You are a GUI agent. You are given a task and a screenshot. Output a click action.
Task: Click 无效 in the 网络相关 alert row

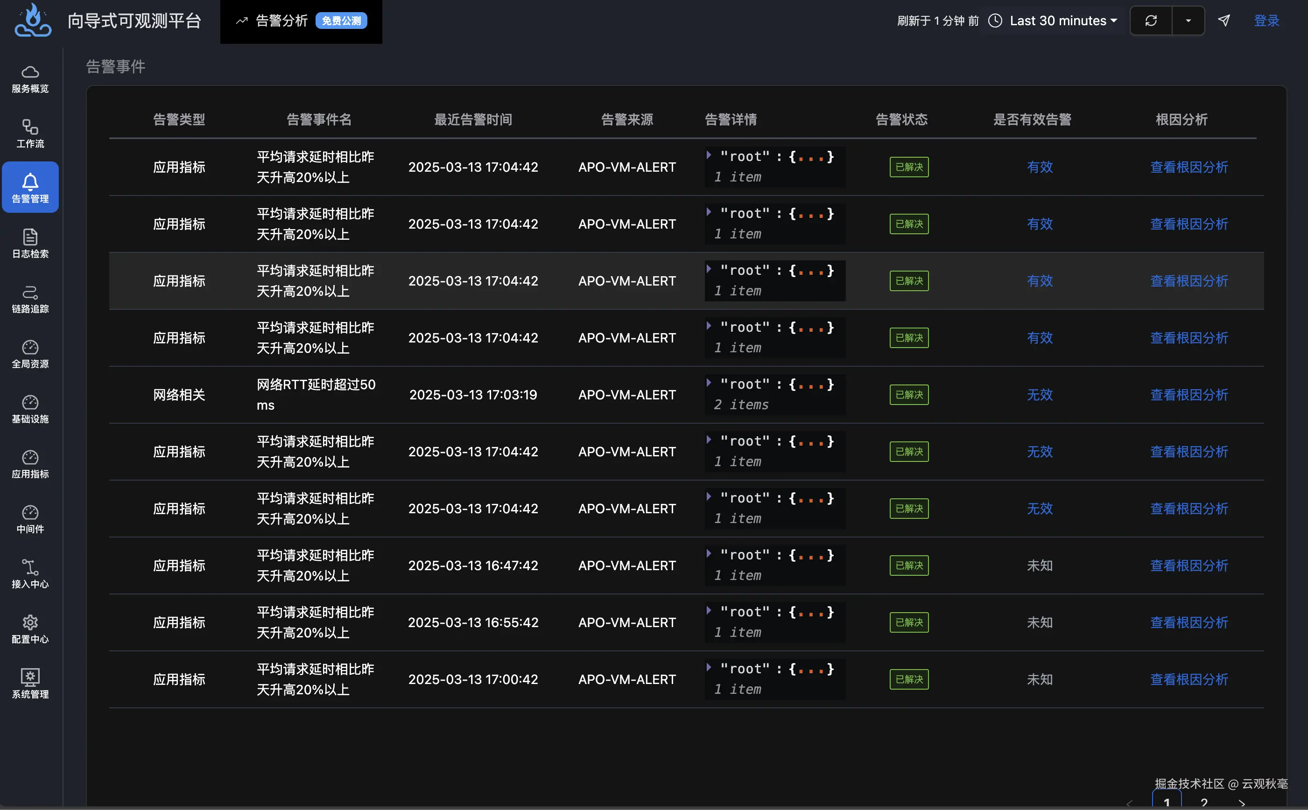coord(1040,395)
